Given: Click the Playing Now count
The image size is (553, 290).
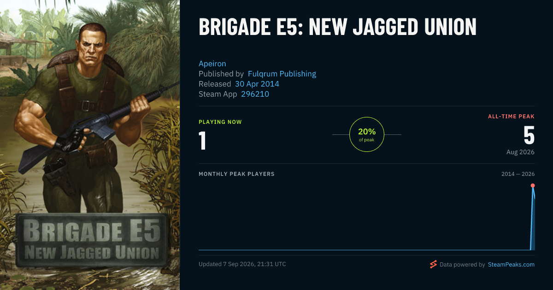Looking at the screenshot, I should point(202,140).
